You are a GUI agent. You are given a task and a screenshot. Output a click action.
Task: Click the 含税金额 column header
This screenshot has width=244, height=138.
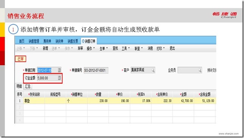point(205,94)
